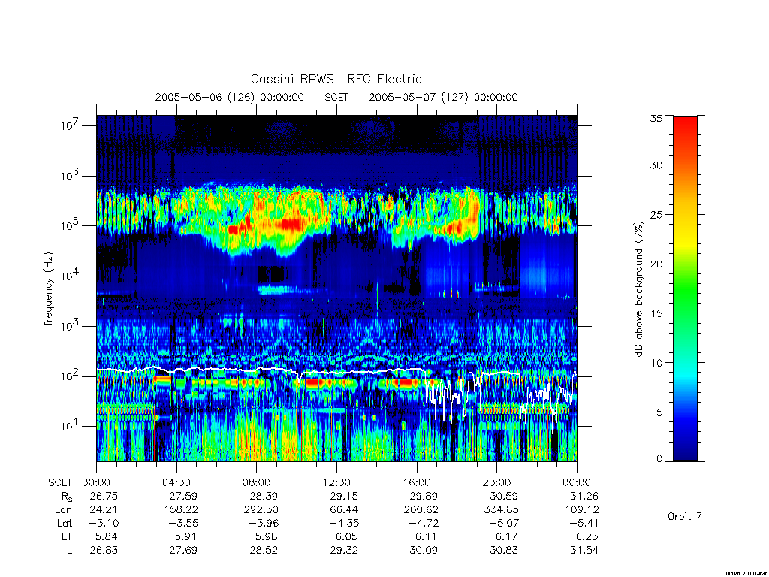The width and height of the screenshot is (769, 577).
Task: Click the LT value 6.23
Action: (x=587, y=536)
